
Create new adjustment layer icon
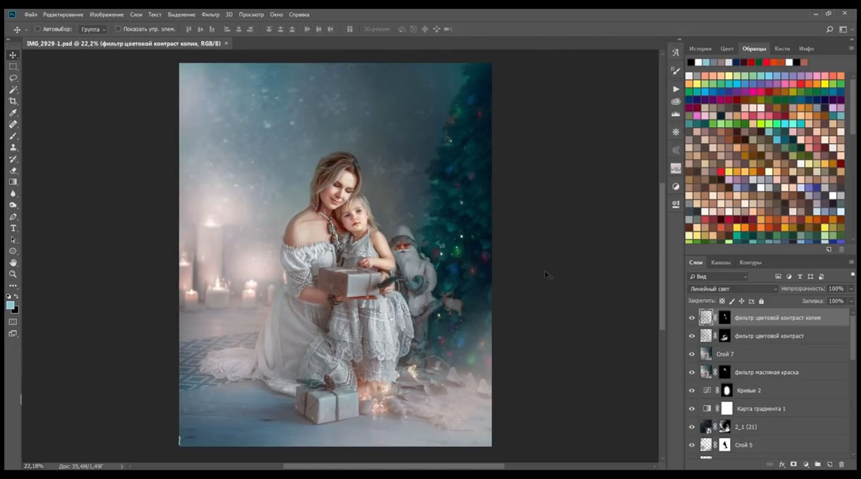click(x=806, y=464)
